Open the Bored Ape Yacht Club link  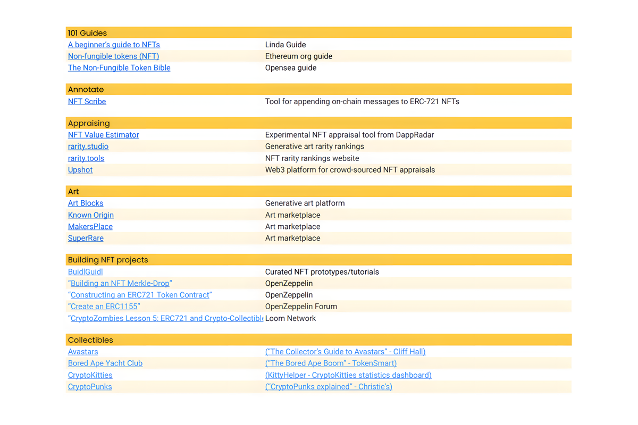tap(105, 363)
